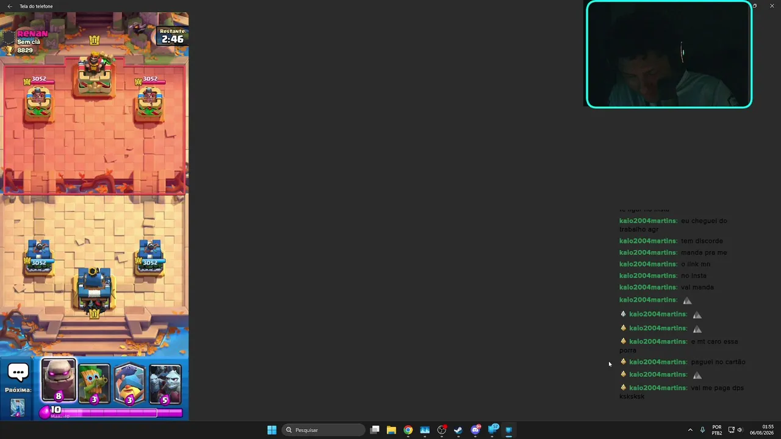Screen dimensions: 781x439
Task: Choose the Fisherman card costing 3
Action: pyautogui.click(x=129, y=384)
